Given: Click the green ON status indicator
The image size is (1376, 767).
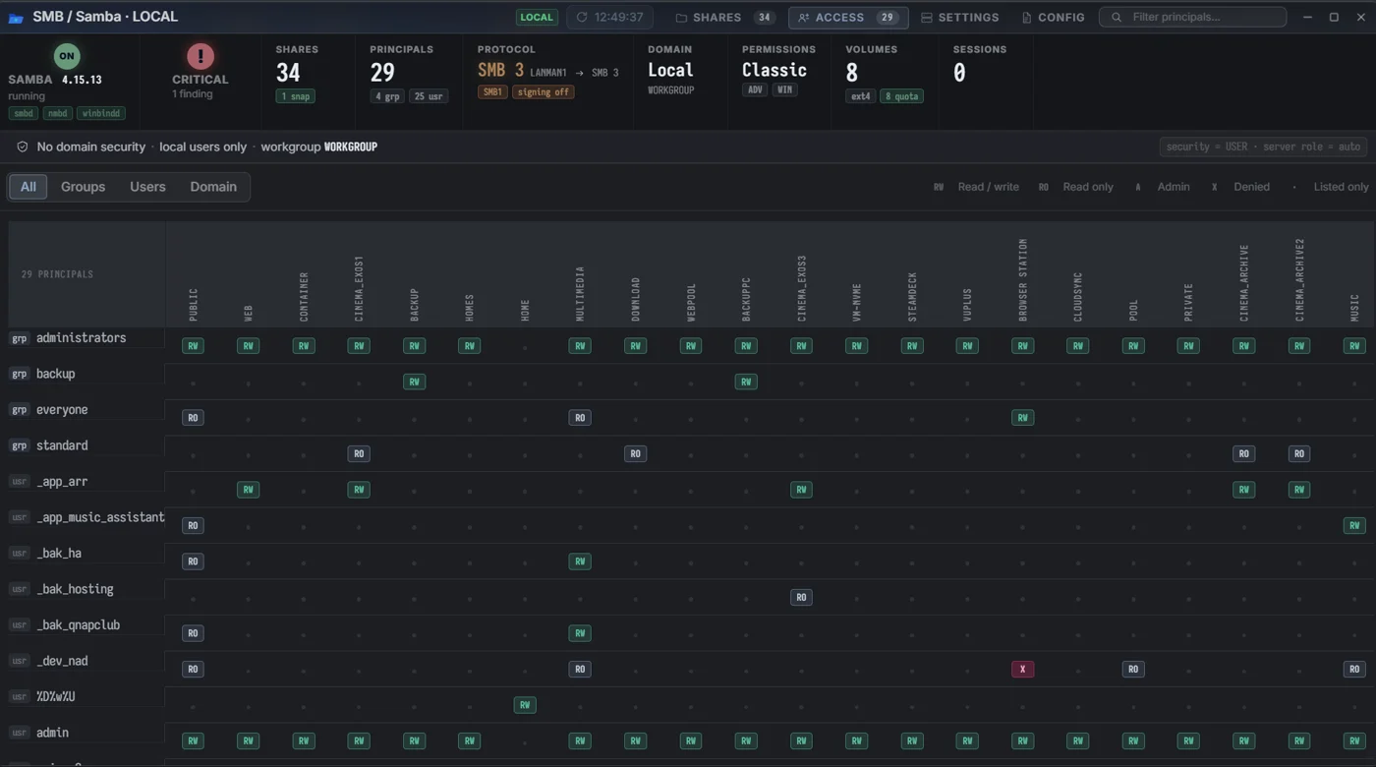Looking at the screenshot, I should tap(67, 56).
